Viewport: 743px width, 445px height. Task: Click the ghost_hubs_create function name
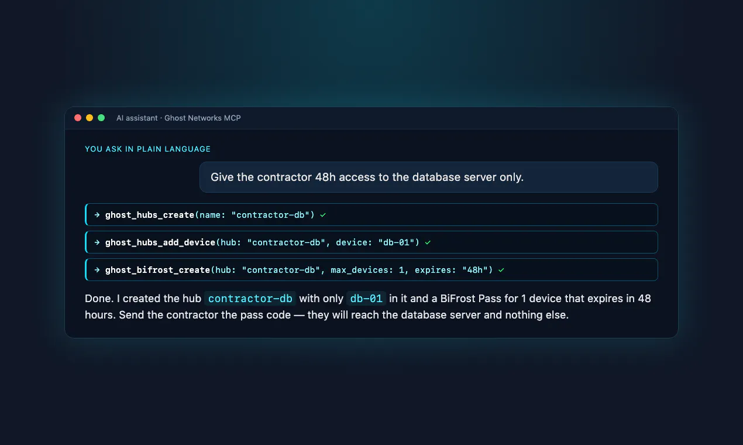point(150,215)
